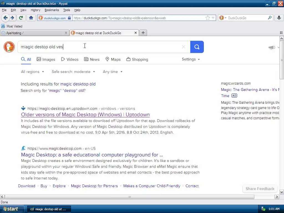Open Magic Desktop for Partners sitelink

click(94, 186)
